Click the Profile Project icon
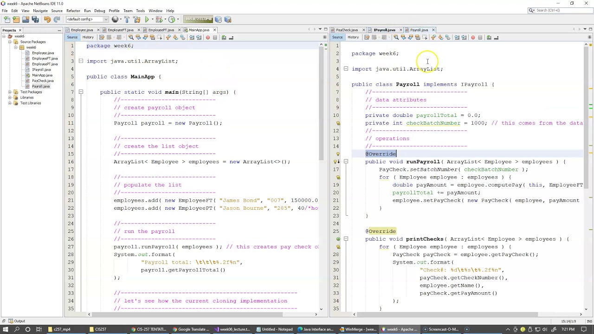The width and height of the screenshot is (594, 334). pyautogui.click(x=171, y=19)
